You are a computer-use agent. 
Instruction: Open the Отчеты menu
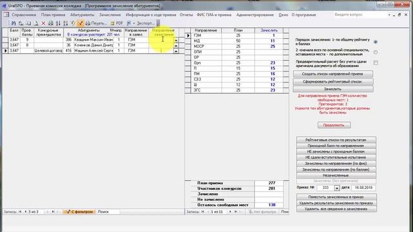(186, 15)
